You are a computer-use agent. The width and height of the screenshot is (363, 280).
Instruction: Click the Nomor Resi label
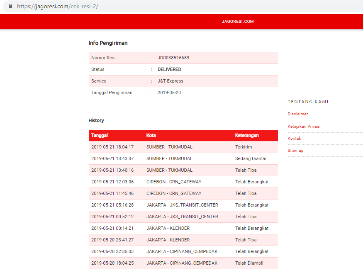point(103,58)
